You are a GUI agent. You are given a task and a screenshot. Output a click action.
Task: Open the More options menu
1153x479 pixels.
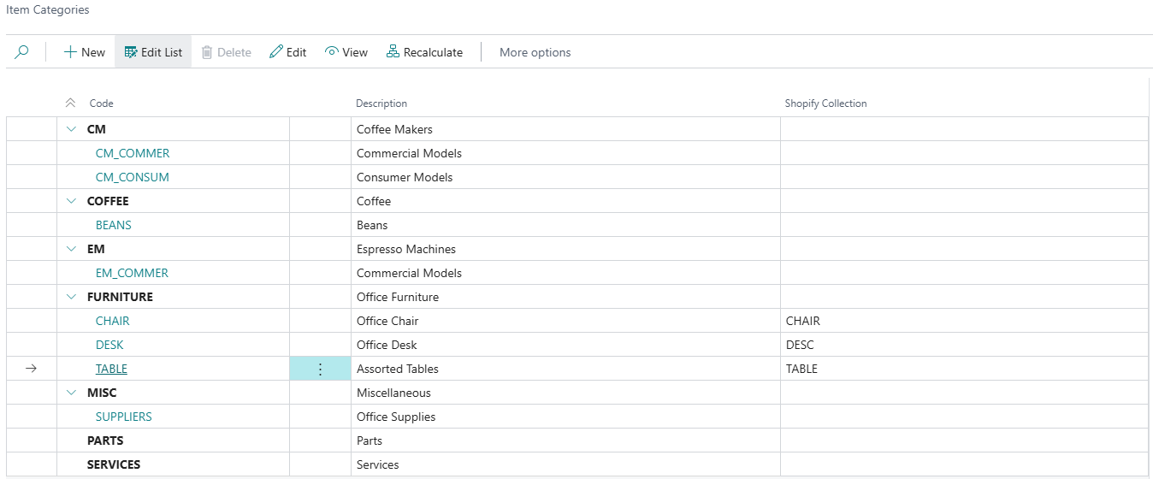click(535, 52)
